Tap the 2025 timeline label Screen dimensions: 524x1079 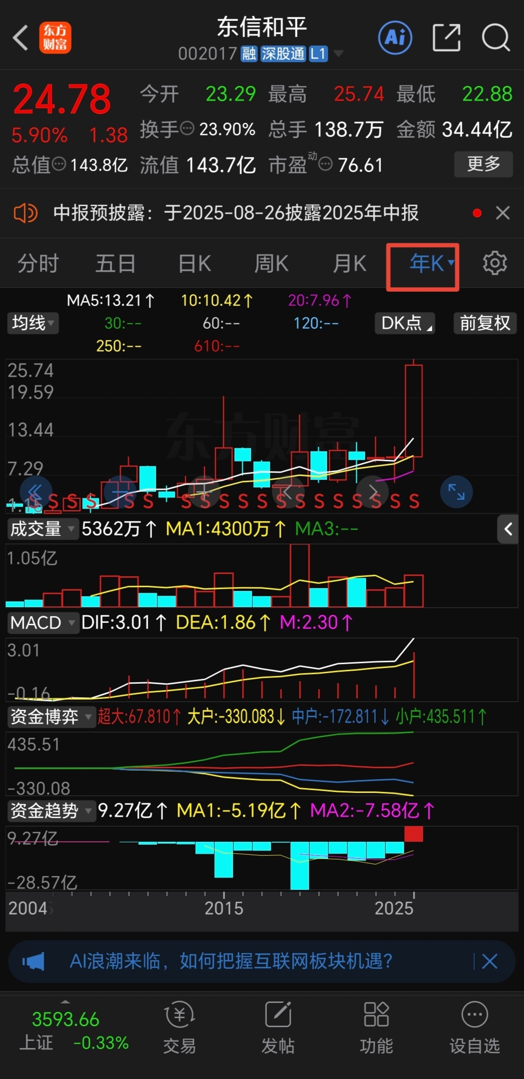tap(394, 908)
